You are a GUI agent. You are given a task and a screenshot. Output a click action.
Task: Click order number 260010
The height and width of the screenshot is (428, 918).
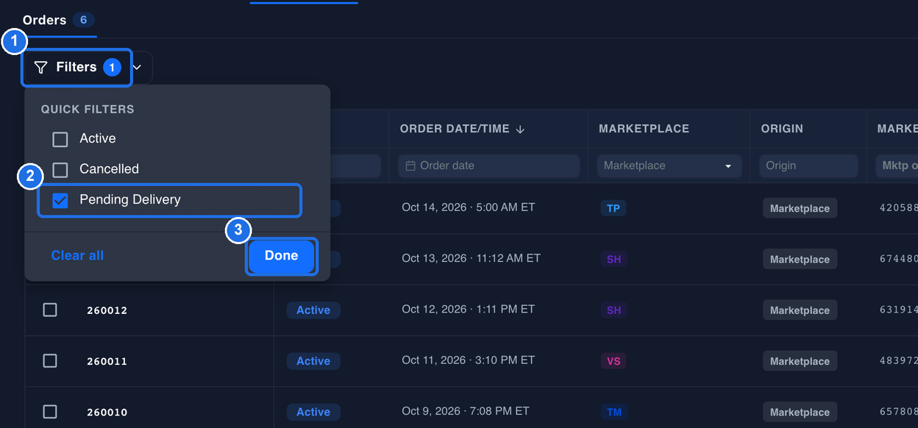(x=107, y=412)
